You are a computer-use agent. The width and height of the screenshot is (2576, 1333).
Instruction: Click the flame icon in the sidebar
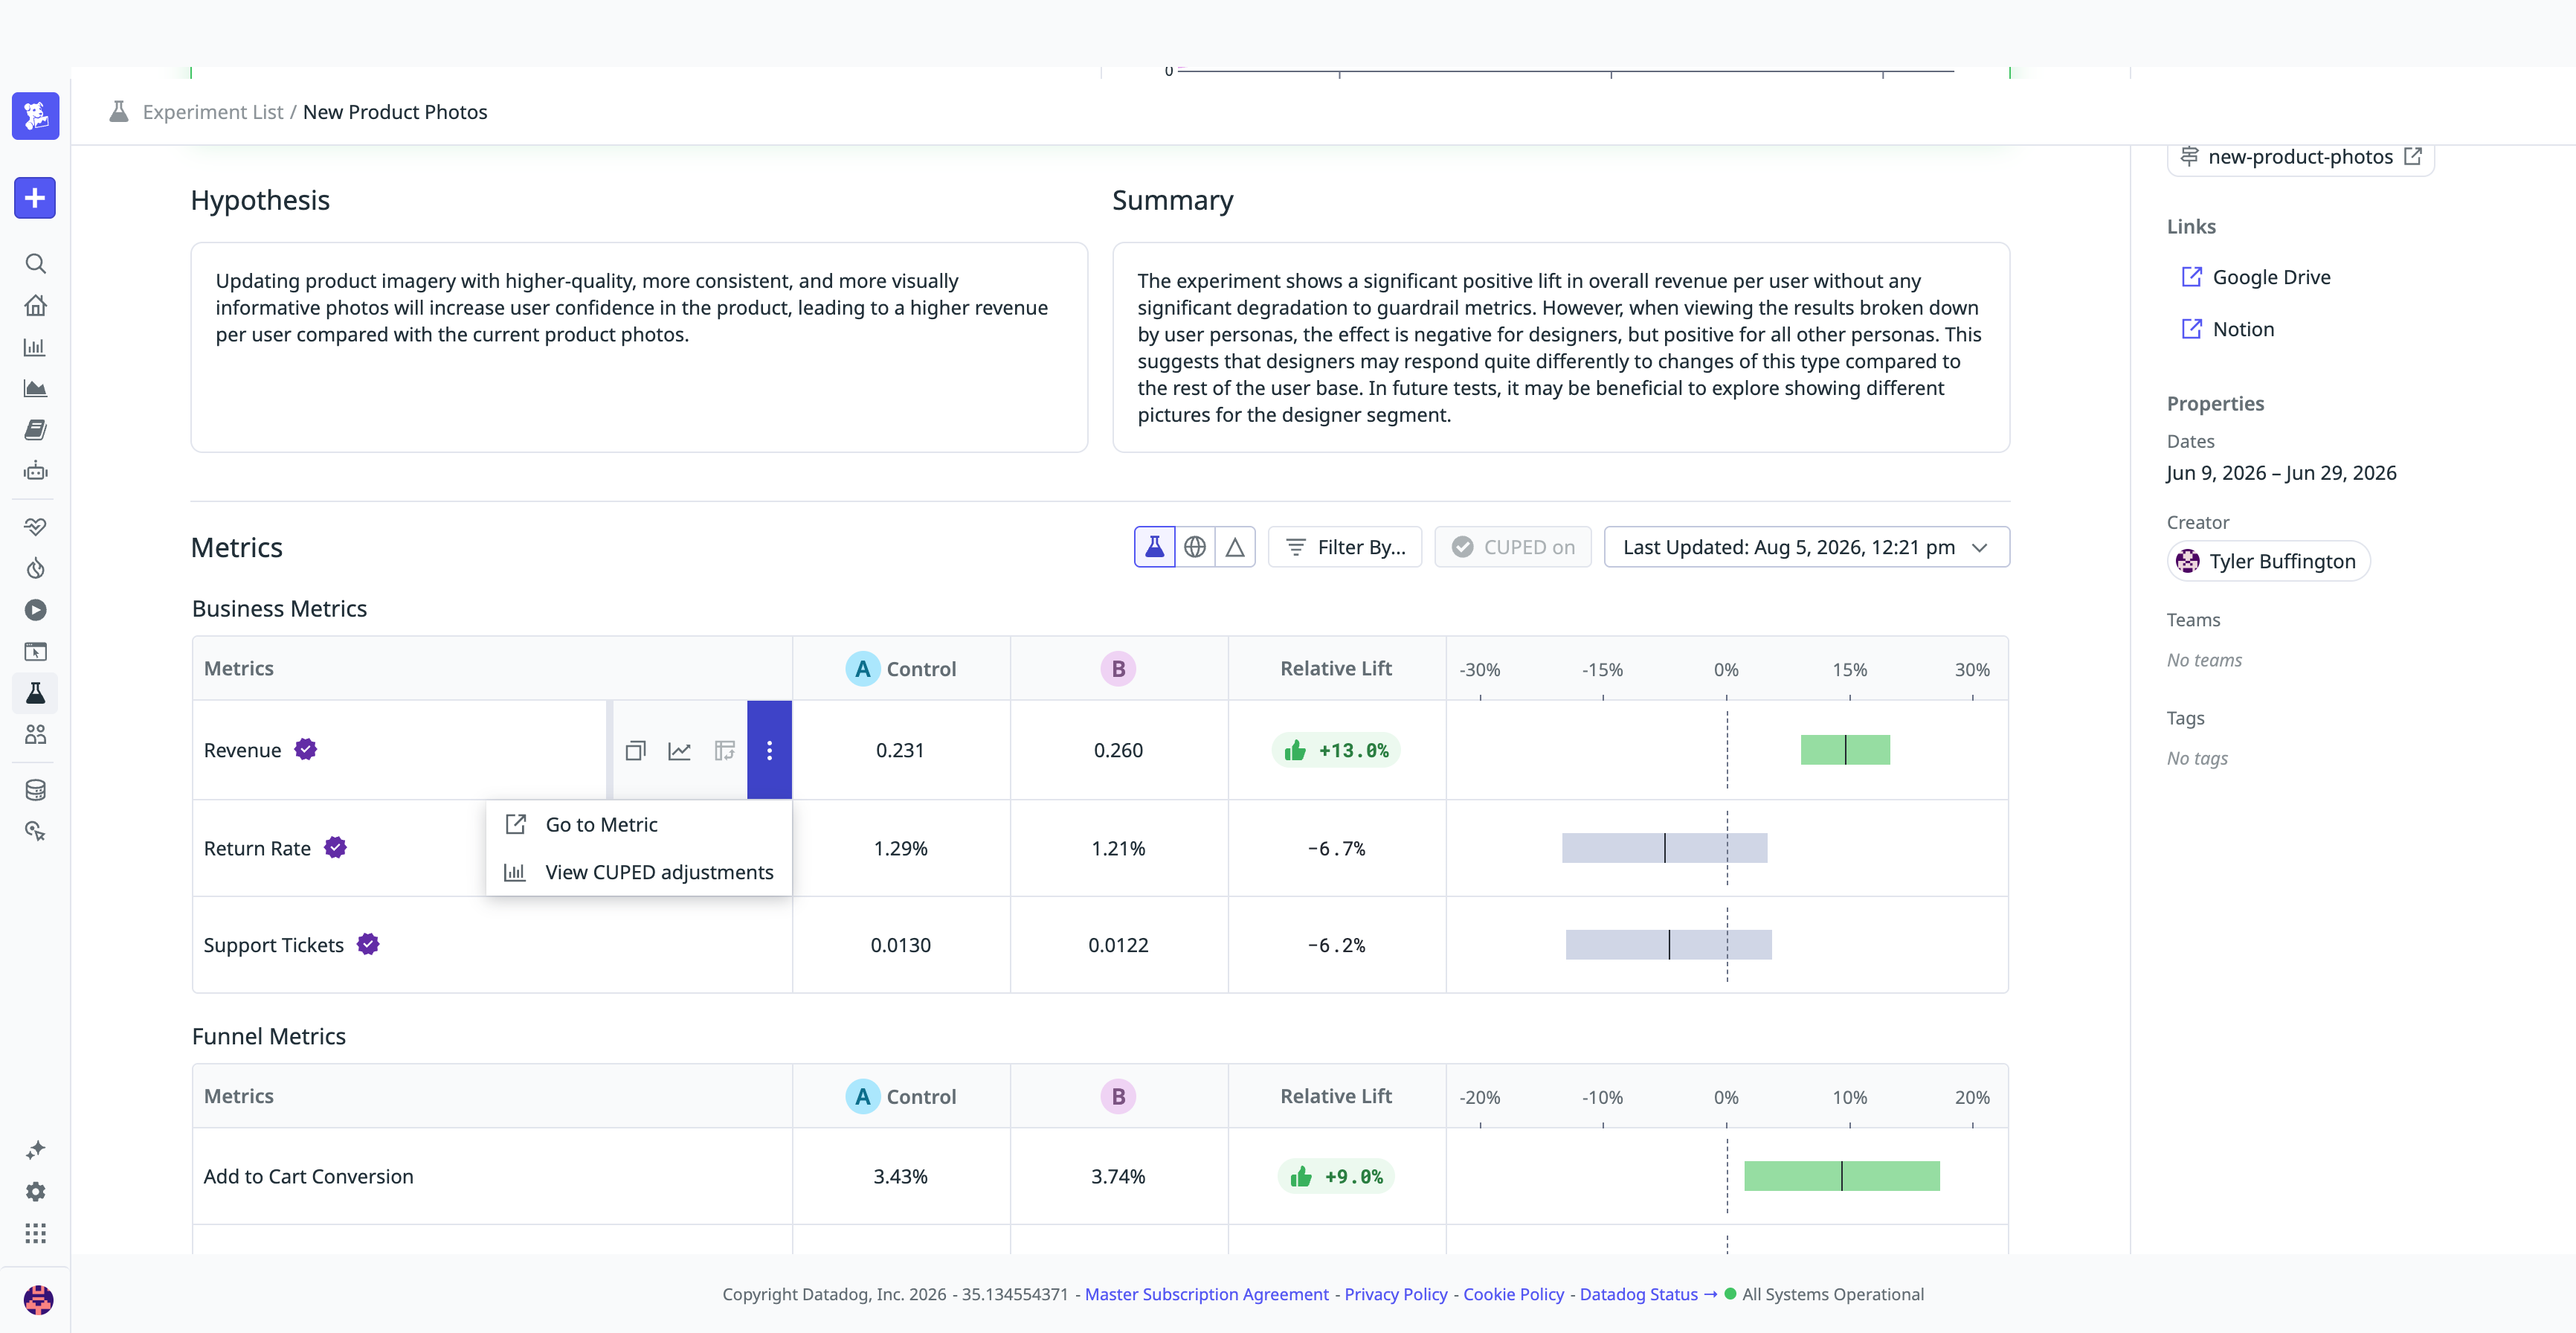[x=35, y=569]
